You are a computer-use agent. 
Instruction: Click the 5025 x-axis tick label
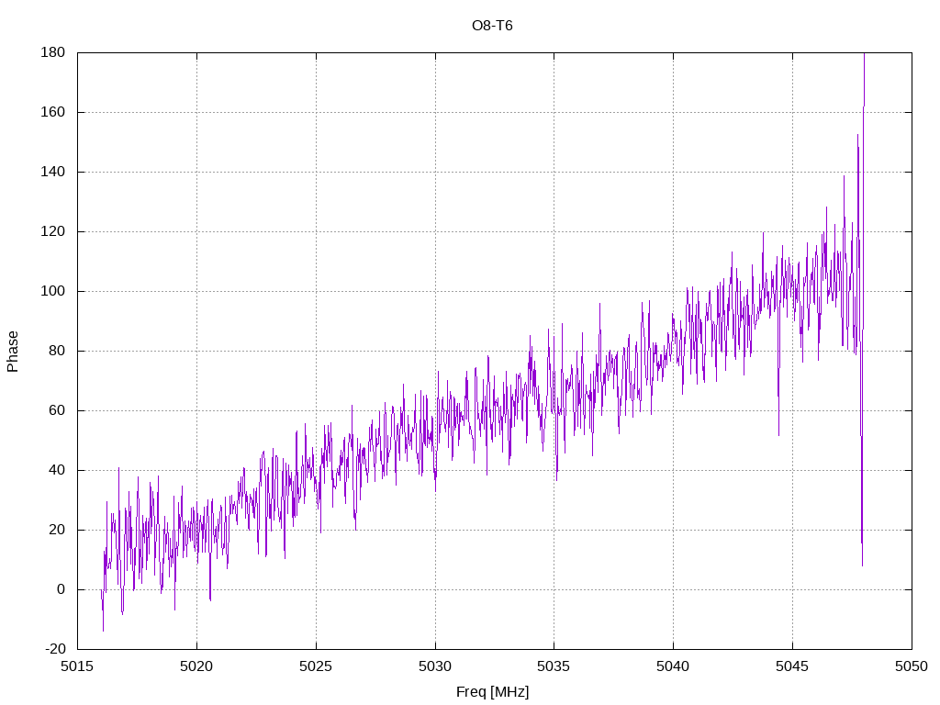[316, 666]
